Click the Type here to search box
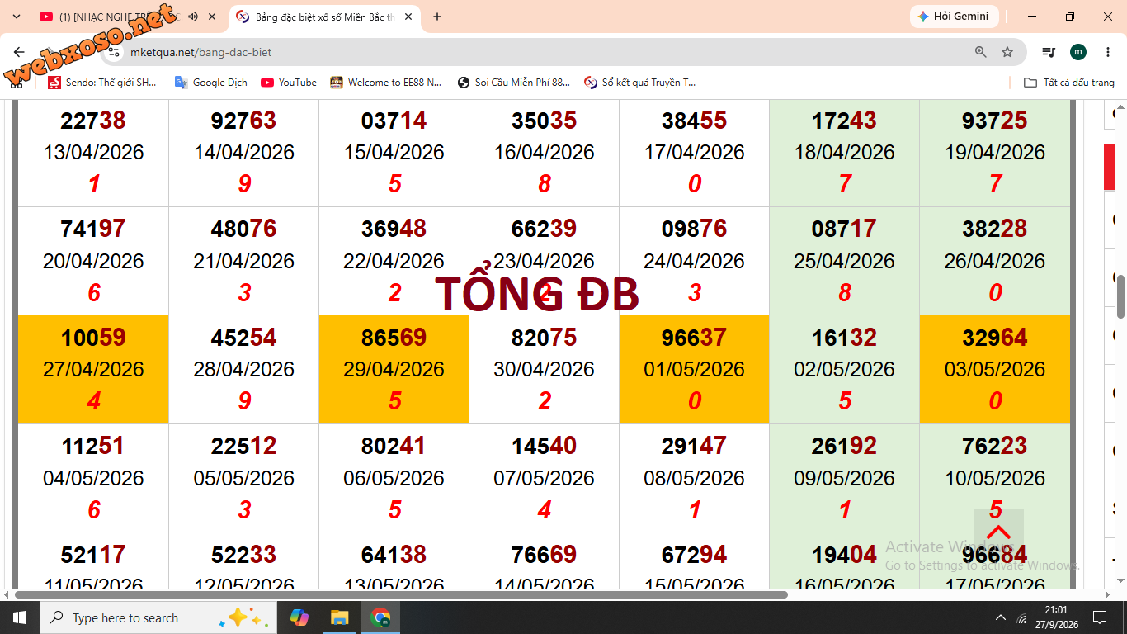The width and height of the screenshot is (1127, 634). pyautogui.click(x=159, y=617)
